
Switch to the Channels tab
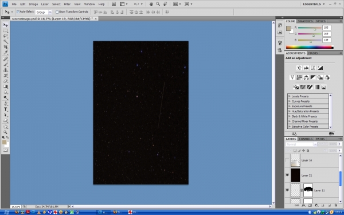coord(306,139)
